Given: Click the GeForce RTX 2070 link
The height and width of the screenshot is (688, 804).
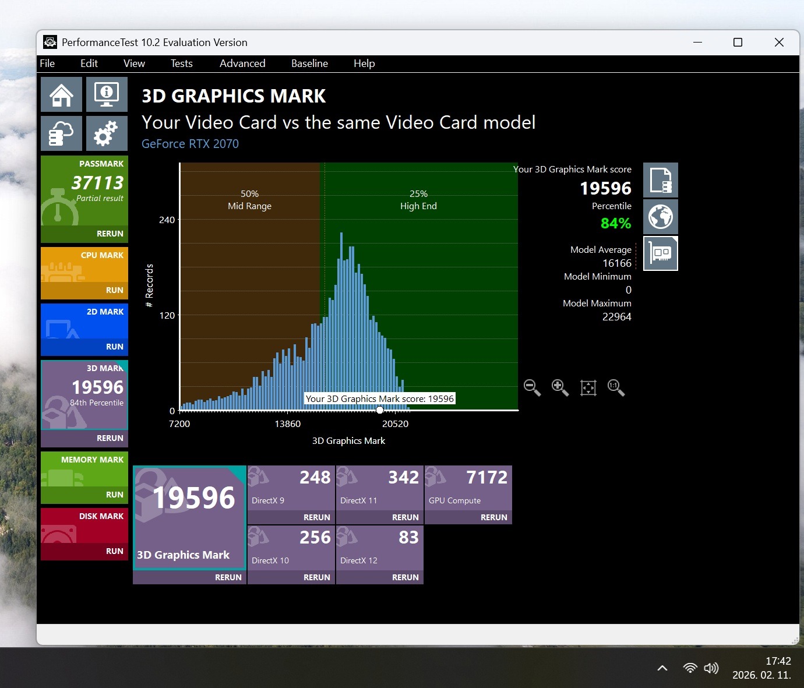Looking at the screenshot, I should click(190, 144).
